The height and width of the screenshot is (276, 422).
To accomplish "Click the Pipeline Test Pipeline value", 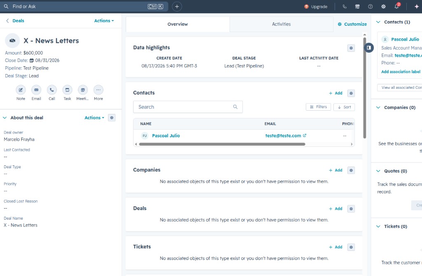I will pyautogui.click(x=36, y=68).
